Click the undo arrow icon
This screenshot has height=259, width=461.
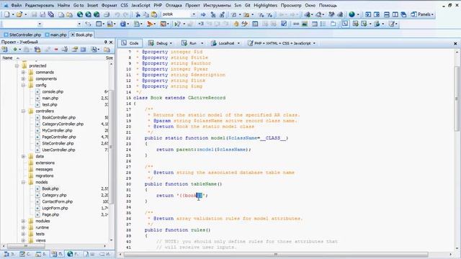click(x=117, y=14)
